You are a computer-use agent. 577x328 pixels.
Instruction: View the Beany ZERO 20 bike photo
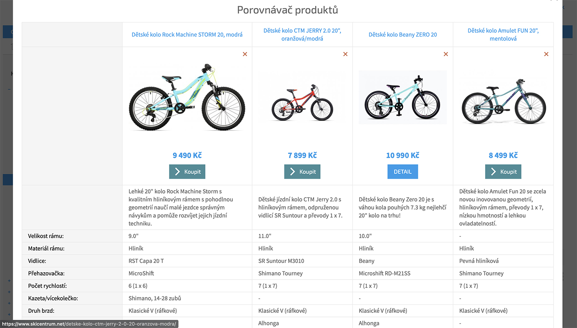pos(403,97)
